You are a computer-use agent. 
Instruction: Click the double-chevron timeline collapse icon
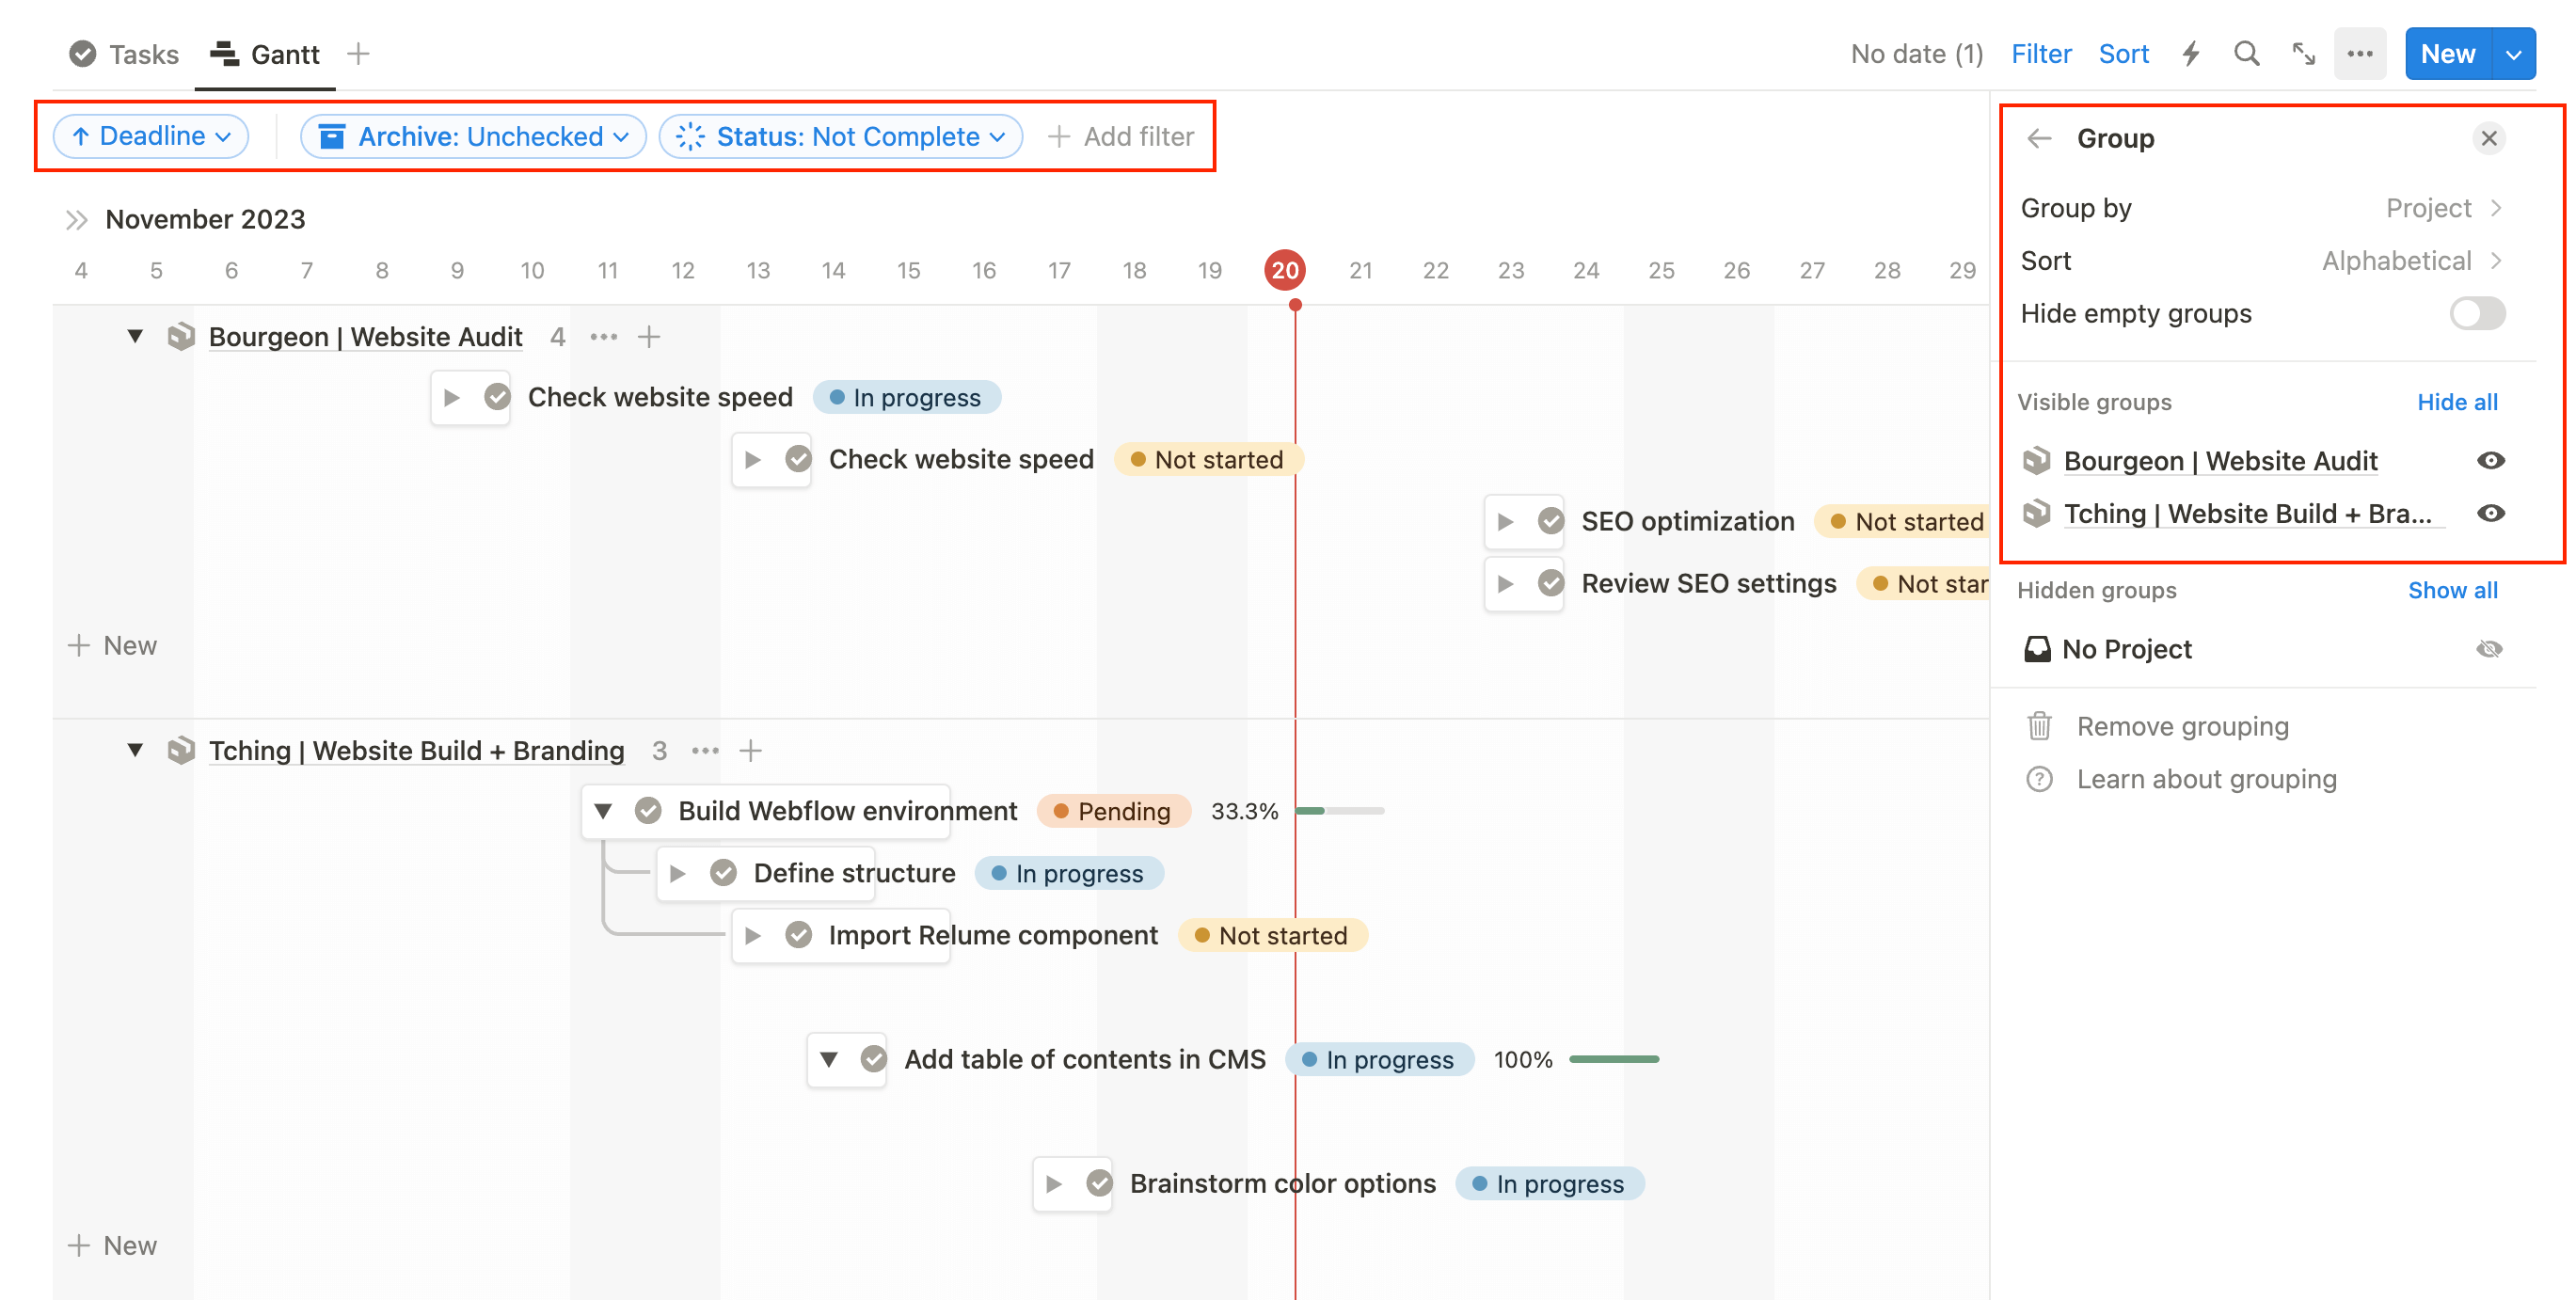click(76, 219)
